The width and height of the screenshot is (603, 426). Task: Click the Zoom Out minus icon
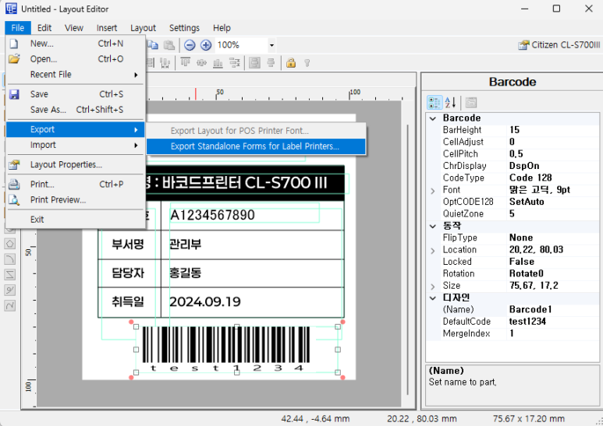click(190, 45)
